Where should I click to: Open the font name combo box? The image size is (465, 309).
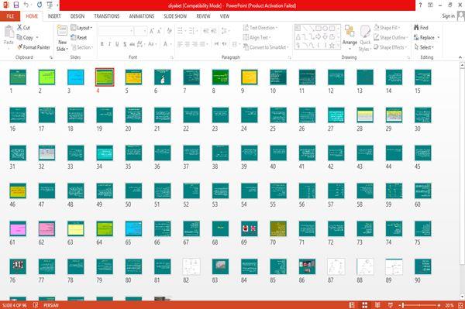tap(116, 31)
